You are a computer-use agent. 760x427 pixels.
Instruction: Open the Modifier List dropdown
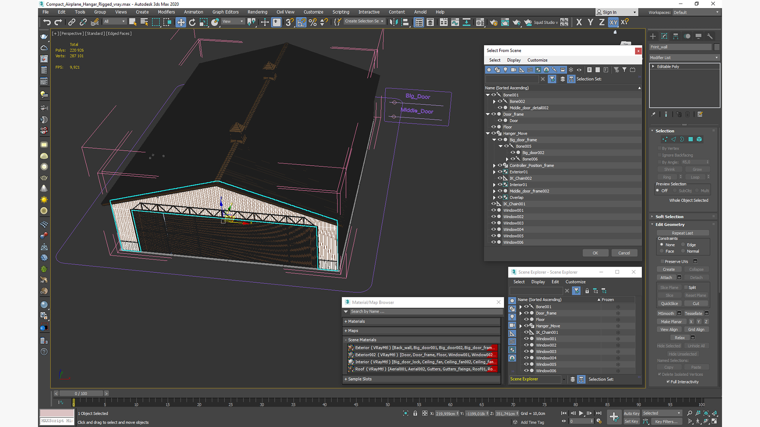[684, 58]
